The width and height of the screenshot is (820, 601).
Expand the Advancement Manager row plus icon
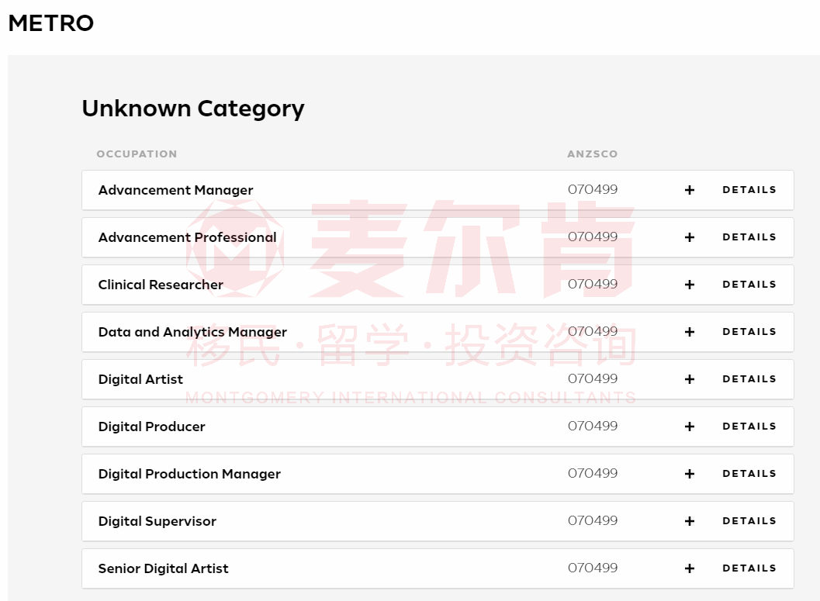[689, 190]
